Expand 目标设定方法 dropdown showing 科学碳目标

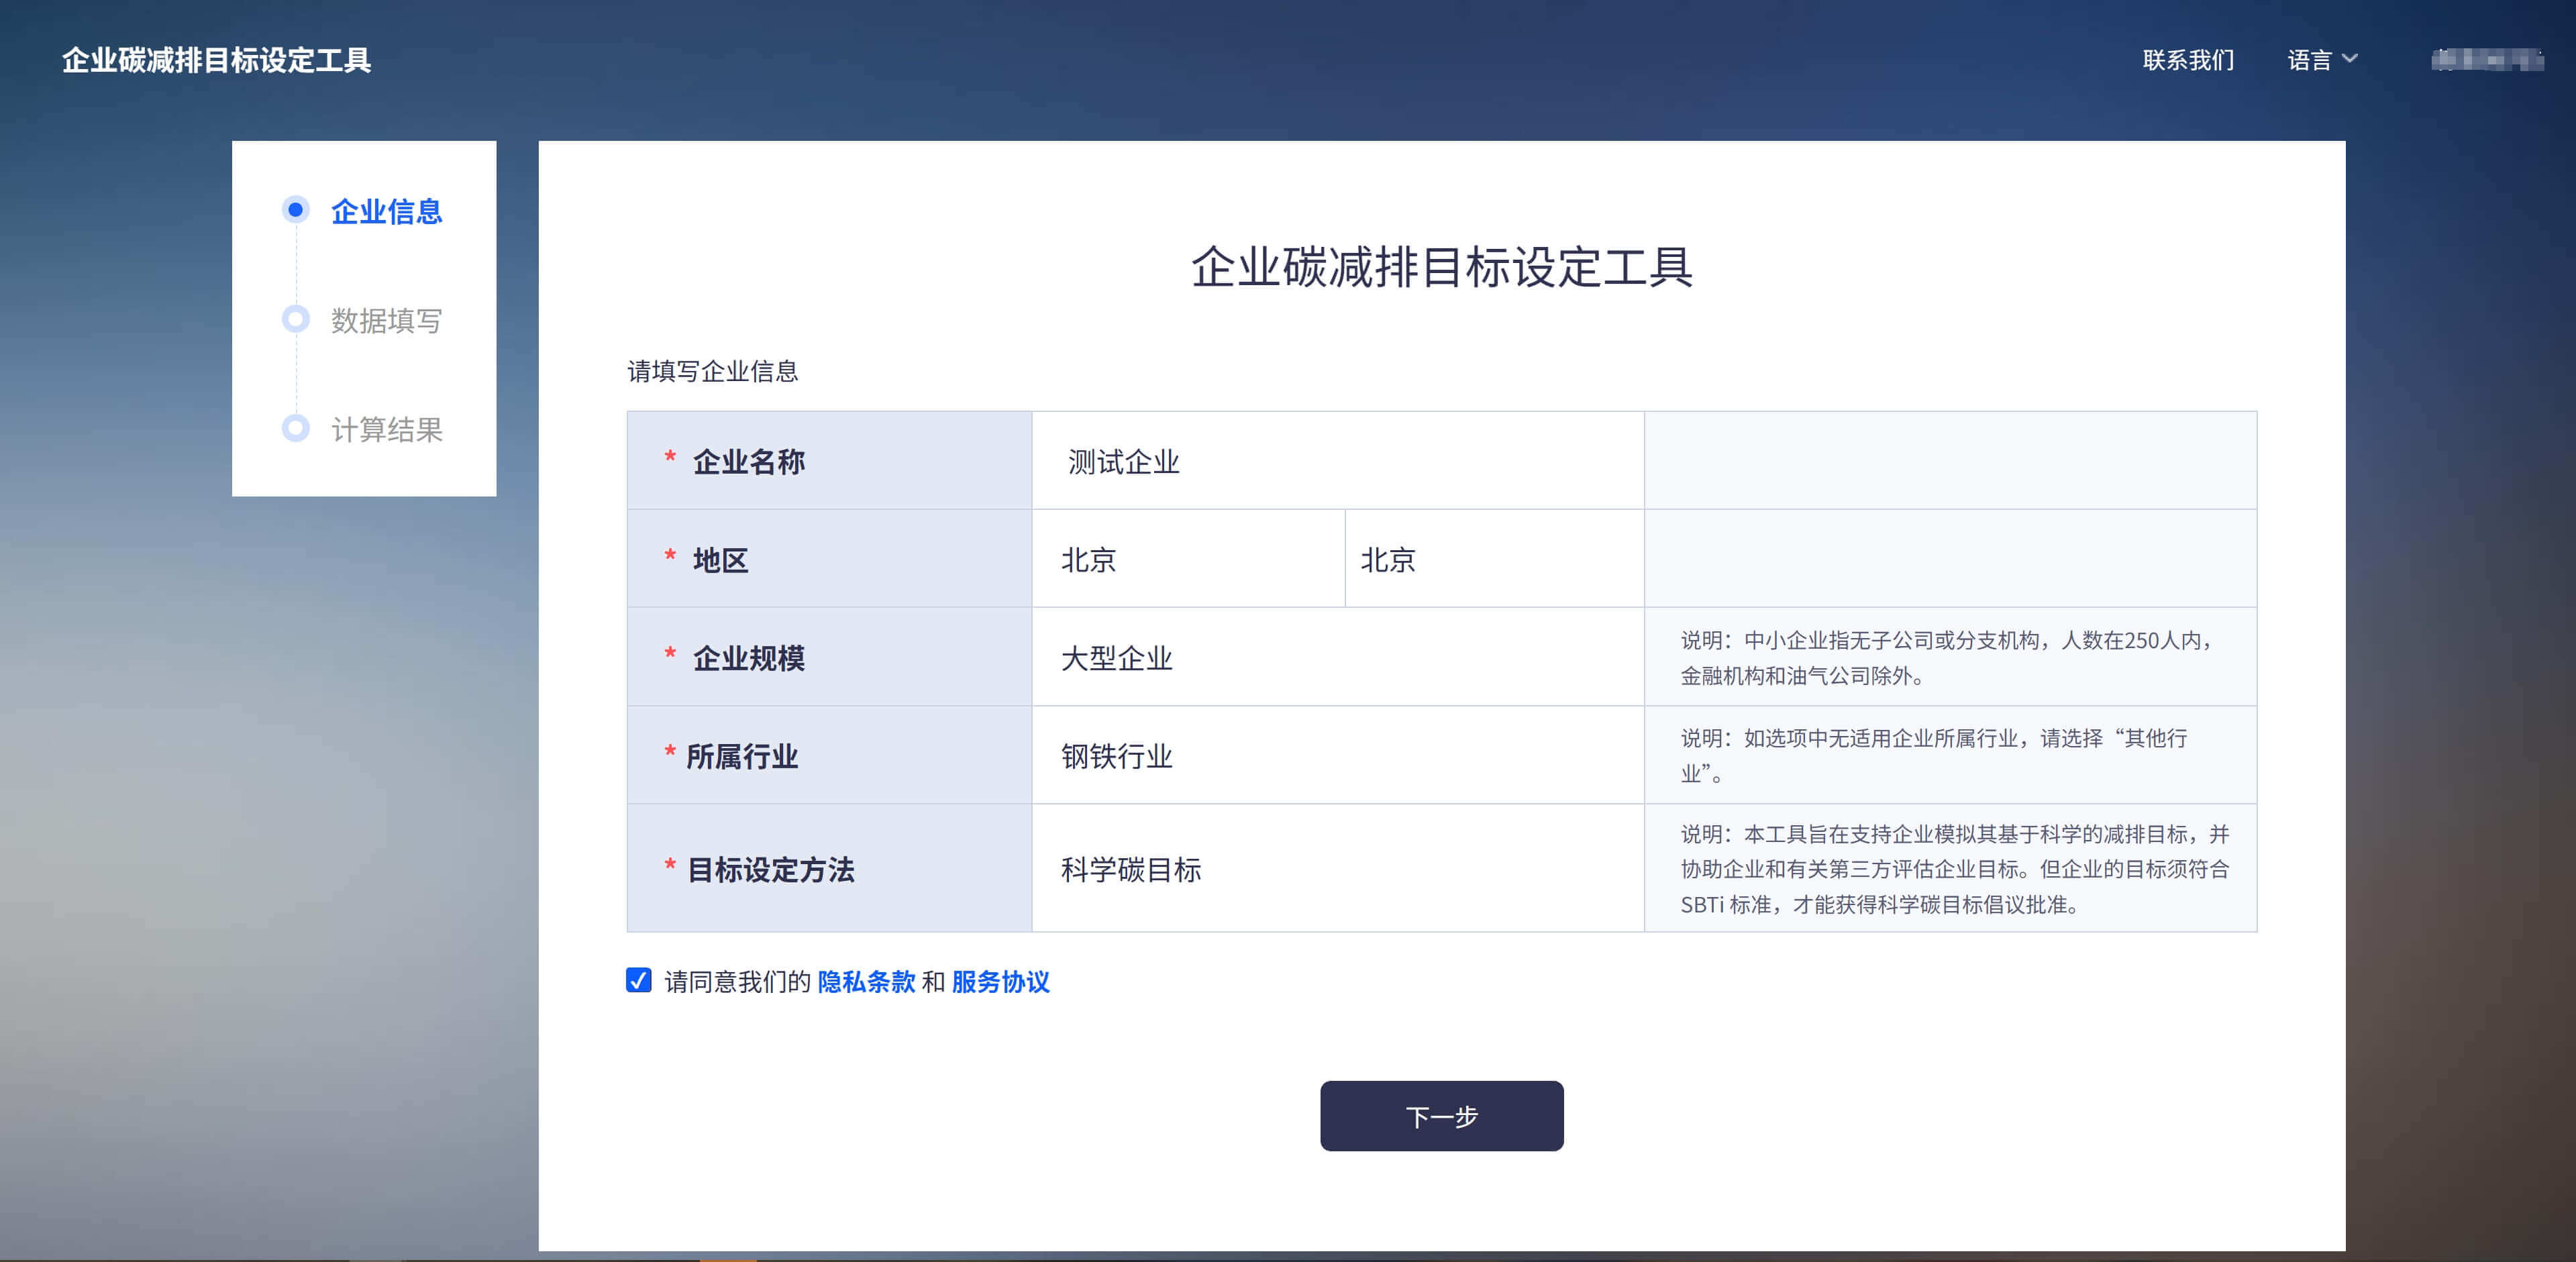[1337, 869]
